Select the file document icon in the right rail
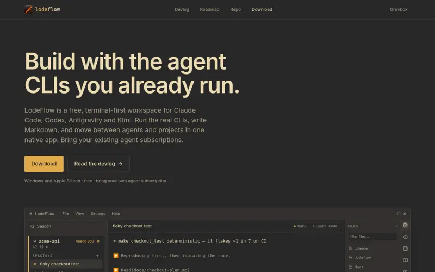This screenshot has height=272, width=435. pos(405,225)
